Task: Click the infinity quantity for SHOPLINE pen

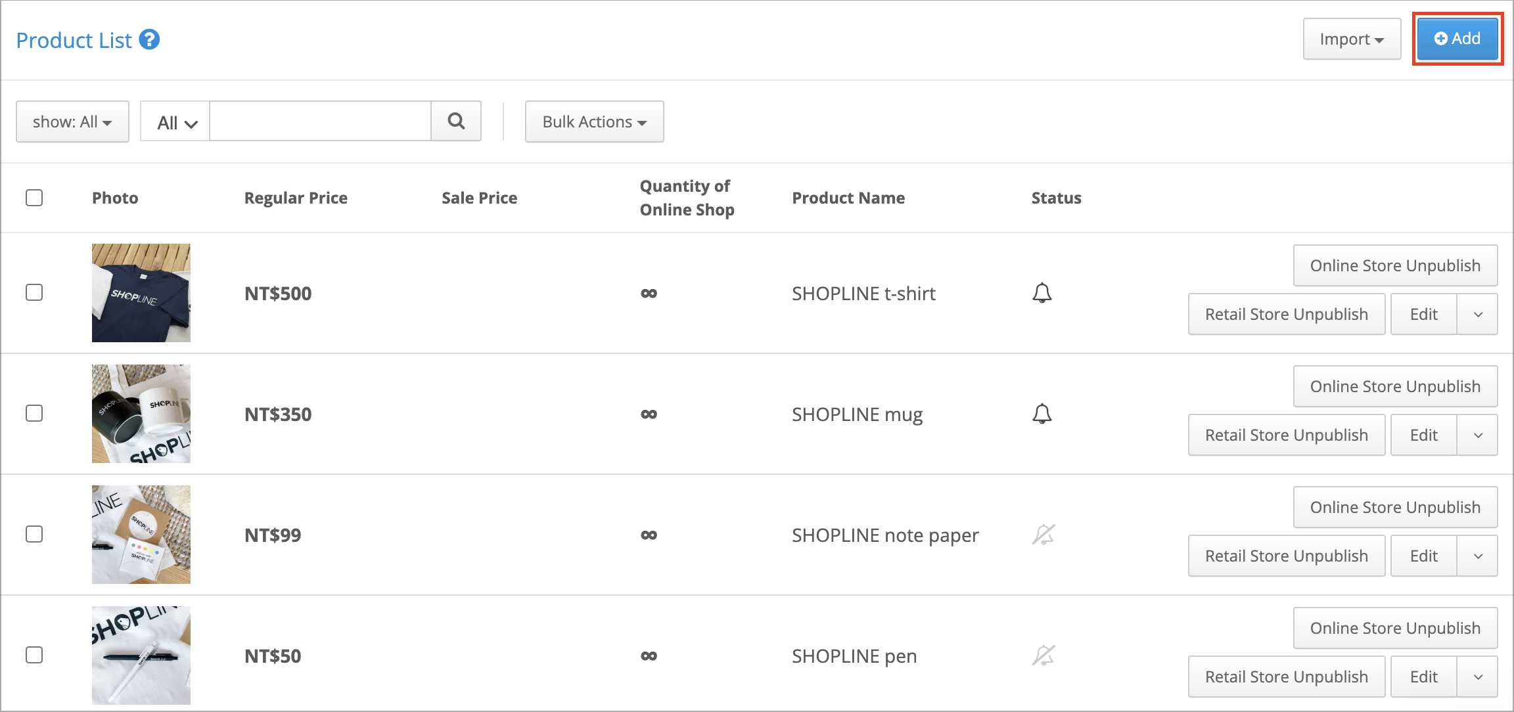Action: pos(649,656)
